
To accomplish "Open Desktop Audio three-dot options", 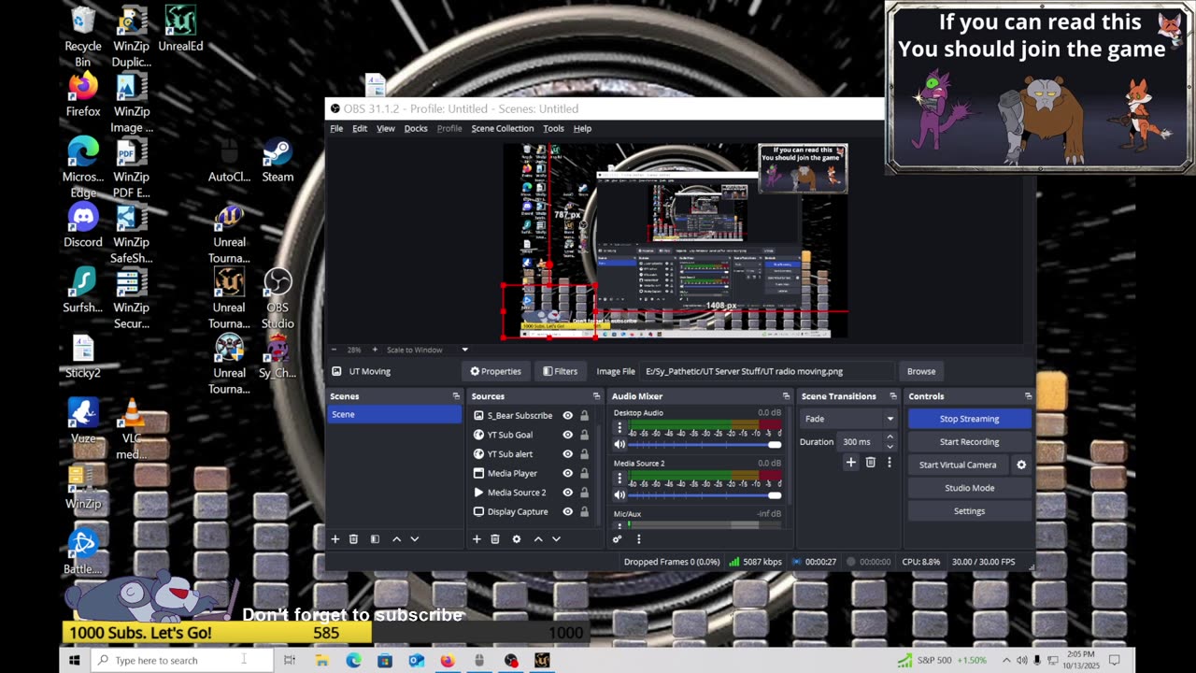I will point(619,428).
